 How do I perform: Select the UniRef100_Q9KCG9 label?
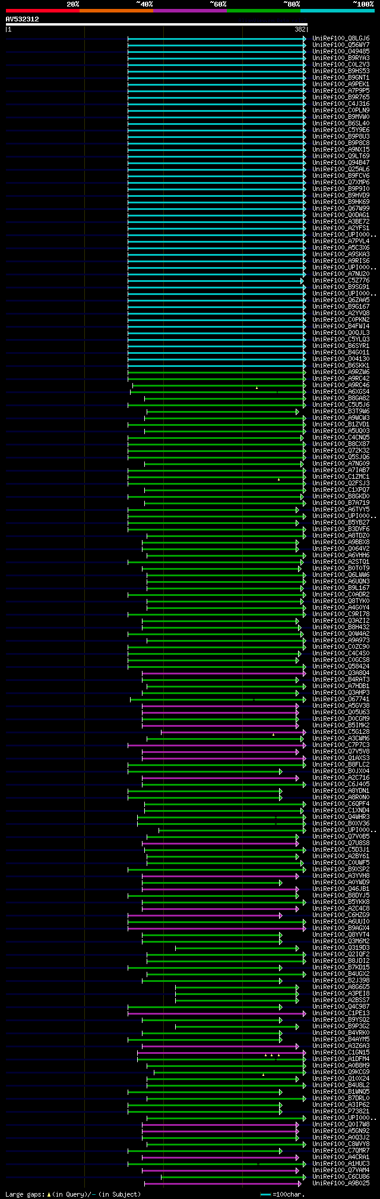point(341,1072)
